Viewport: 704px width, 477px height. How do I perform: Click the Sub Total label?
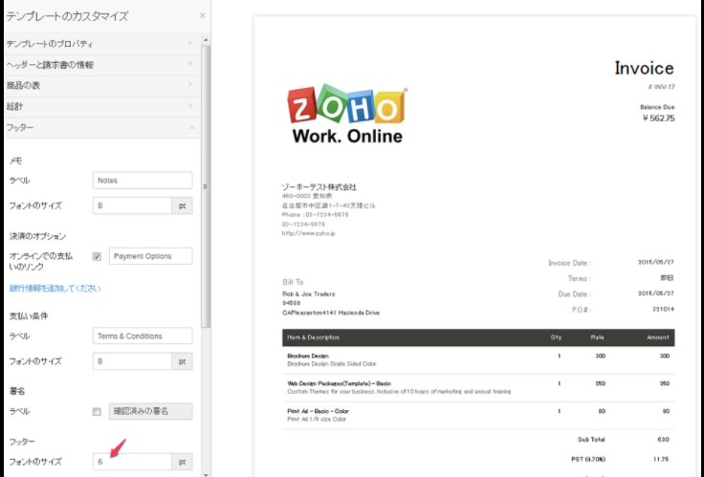[x=591, y=440]
